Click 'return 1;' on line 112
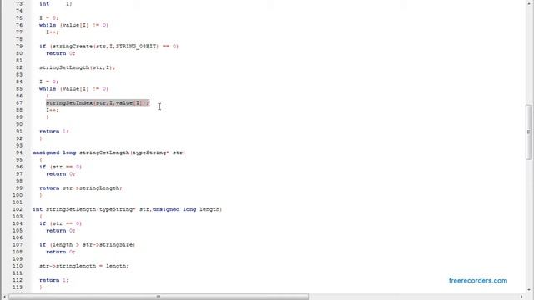 click(54, 280)
